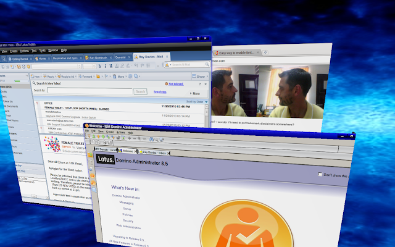Tick the Don't show this checkbox

[320, 174]
